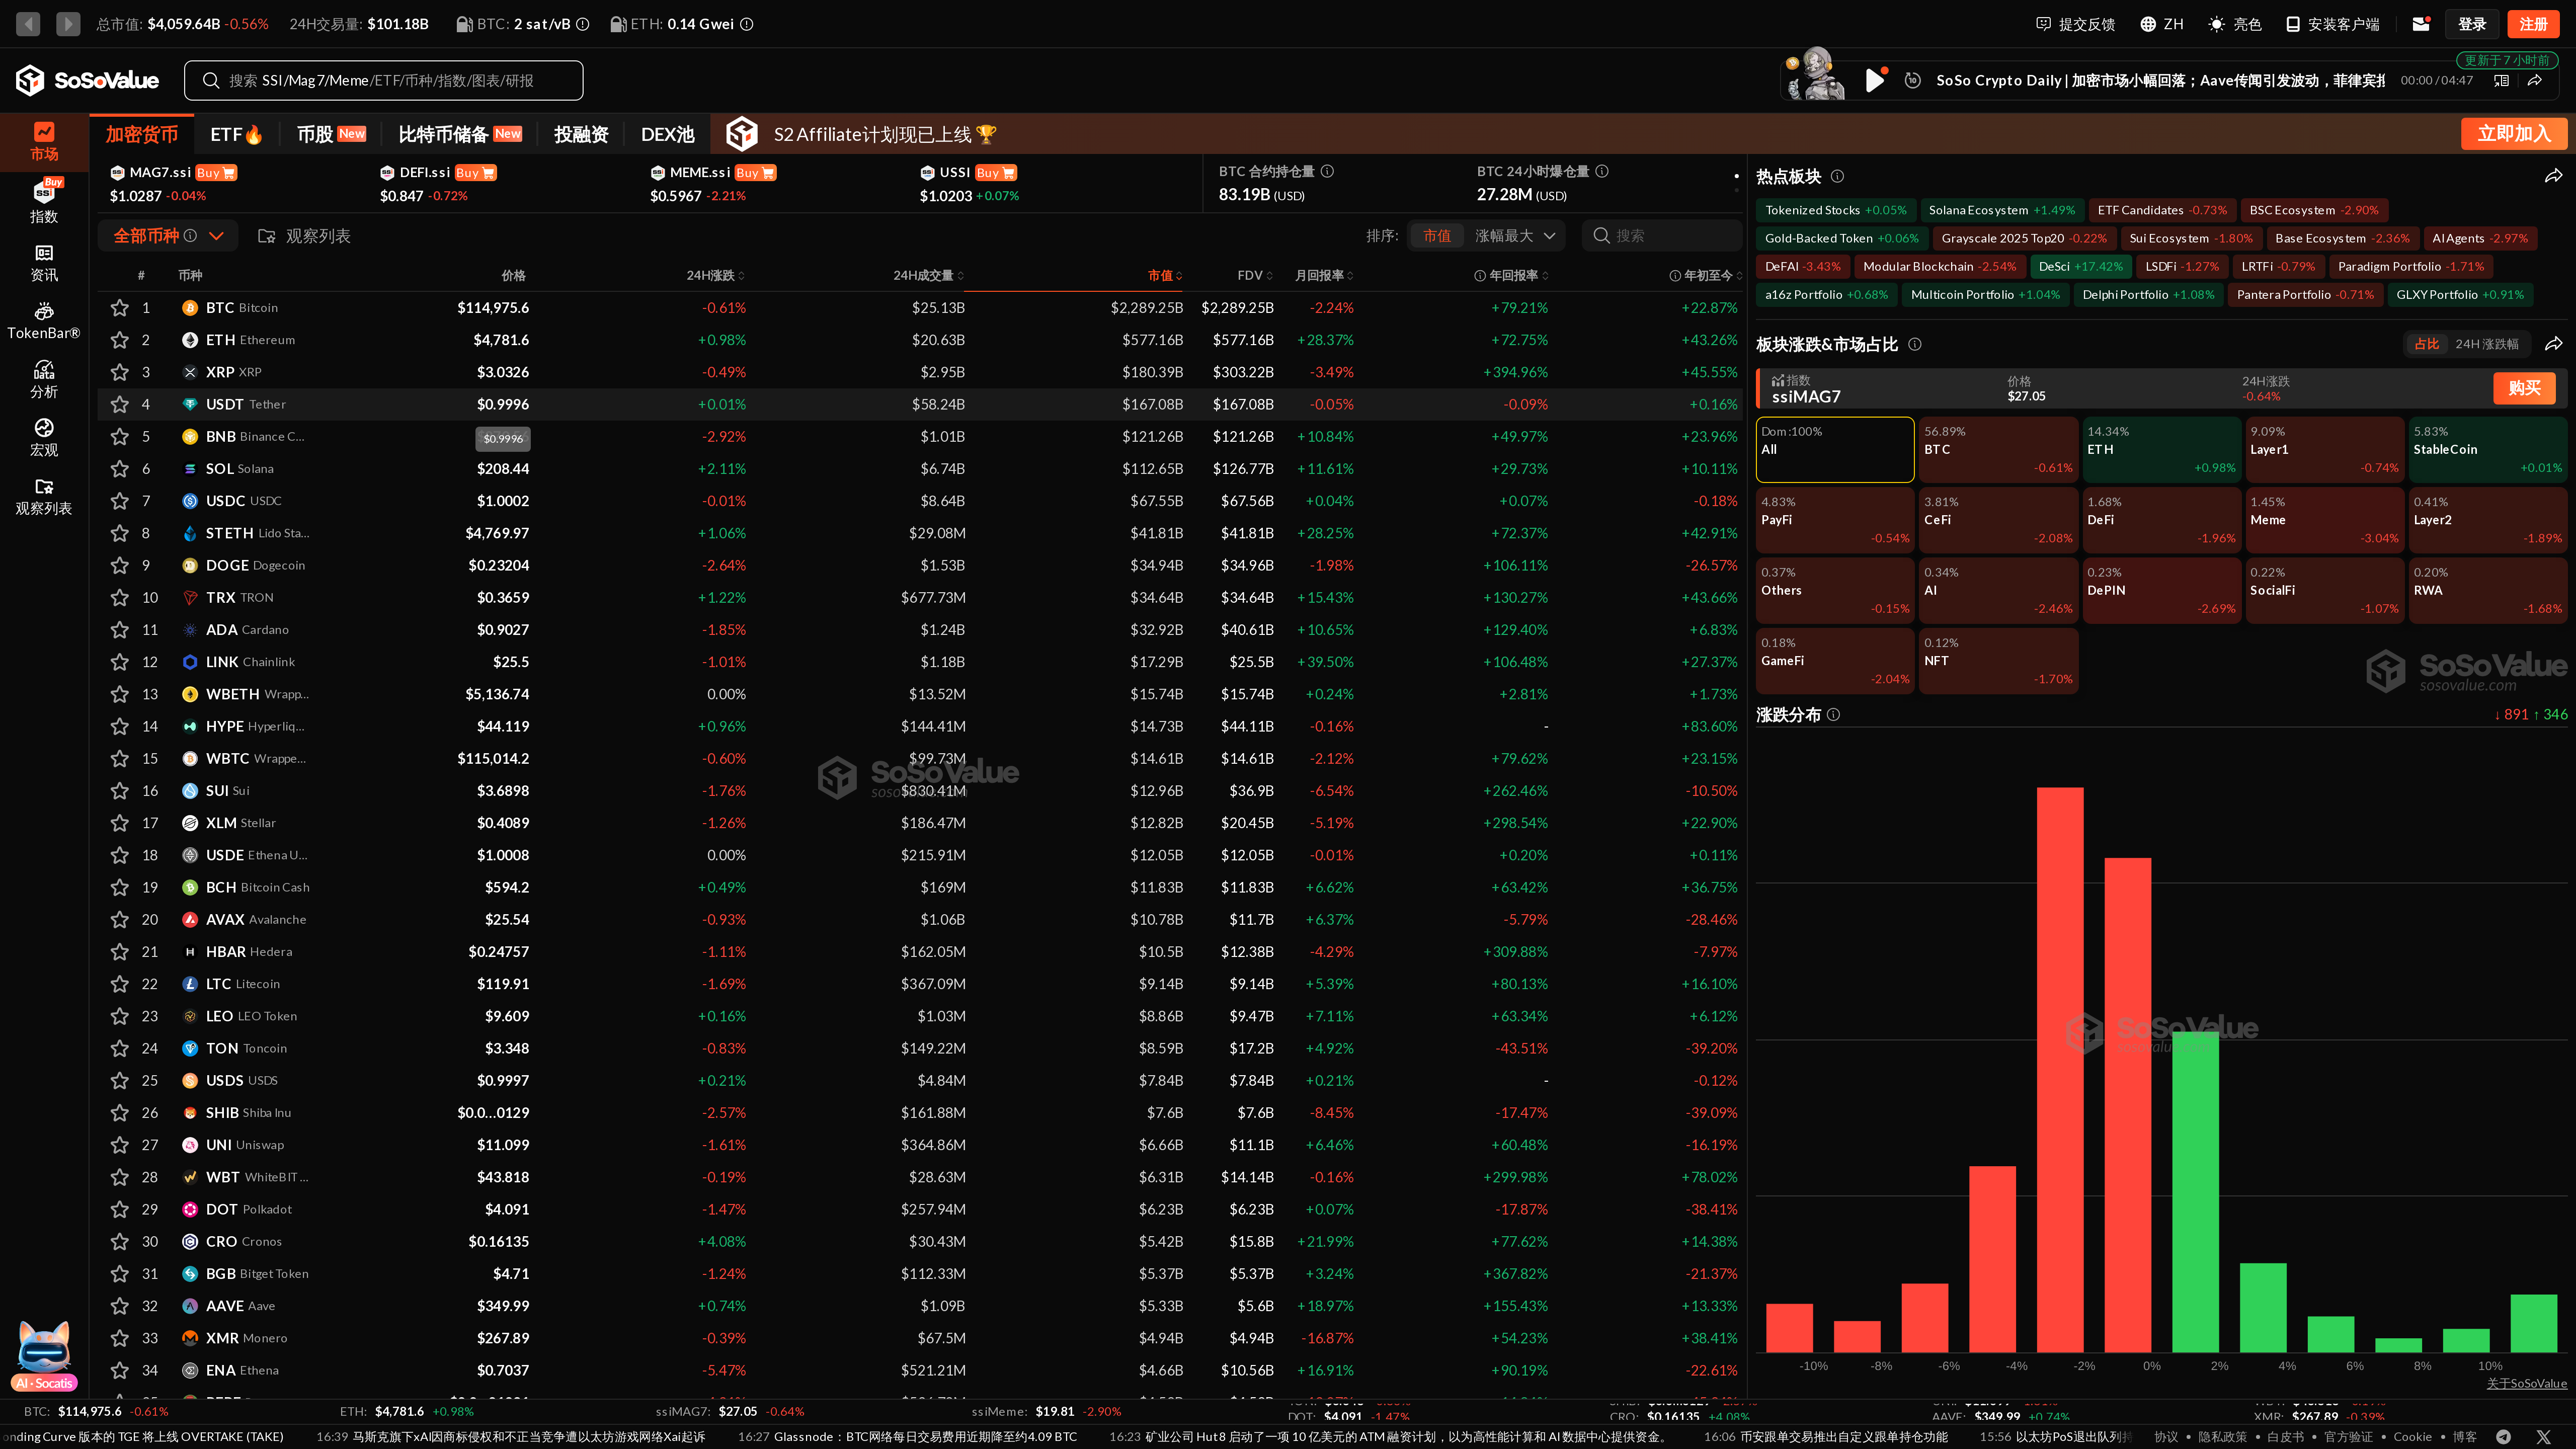Go forward with the right arrow button
Screen dimensions: 2576x1449
coord(68,23)
